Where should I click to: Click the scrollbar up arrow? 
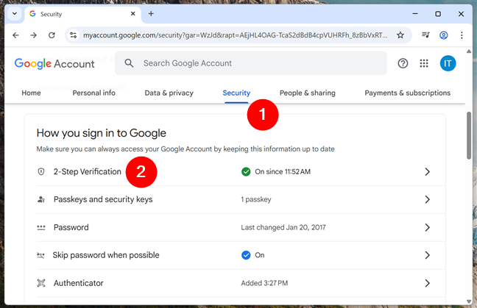(x=469, y=51)
